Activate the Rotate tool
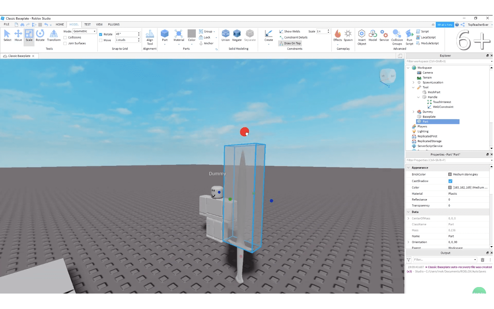Screen dimensions: 494x309 click(x=40, y=36)
